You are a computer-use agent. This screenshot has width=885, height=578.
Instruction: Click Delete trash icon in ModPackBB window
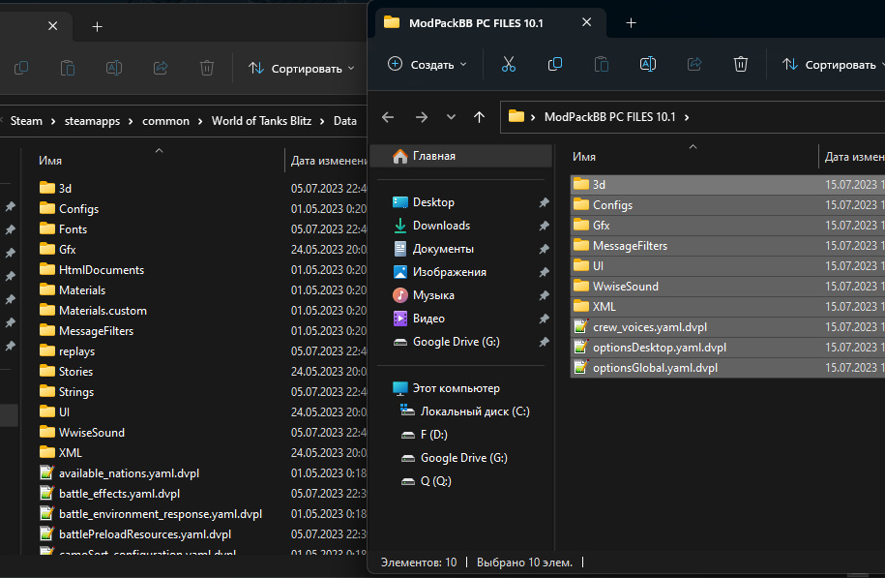(741, 65)
